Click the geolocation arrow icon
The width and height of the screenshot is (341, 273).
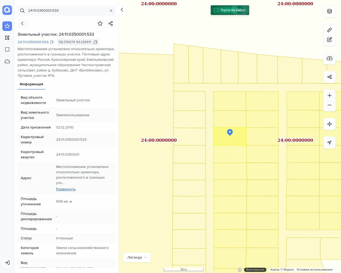(x=329, y=143)
